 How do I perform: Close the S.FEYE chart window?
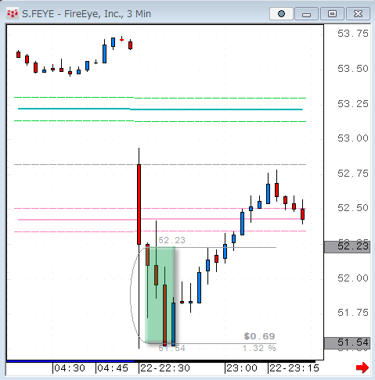358,13
